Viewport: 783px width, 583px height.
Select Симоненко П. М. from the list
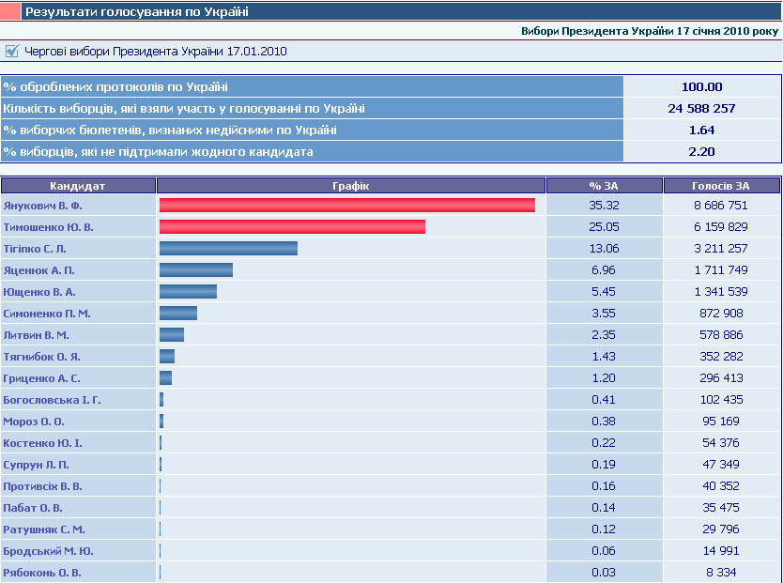point(47,314)
